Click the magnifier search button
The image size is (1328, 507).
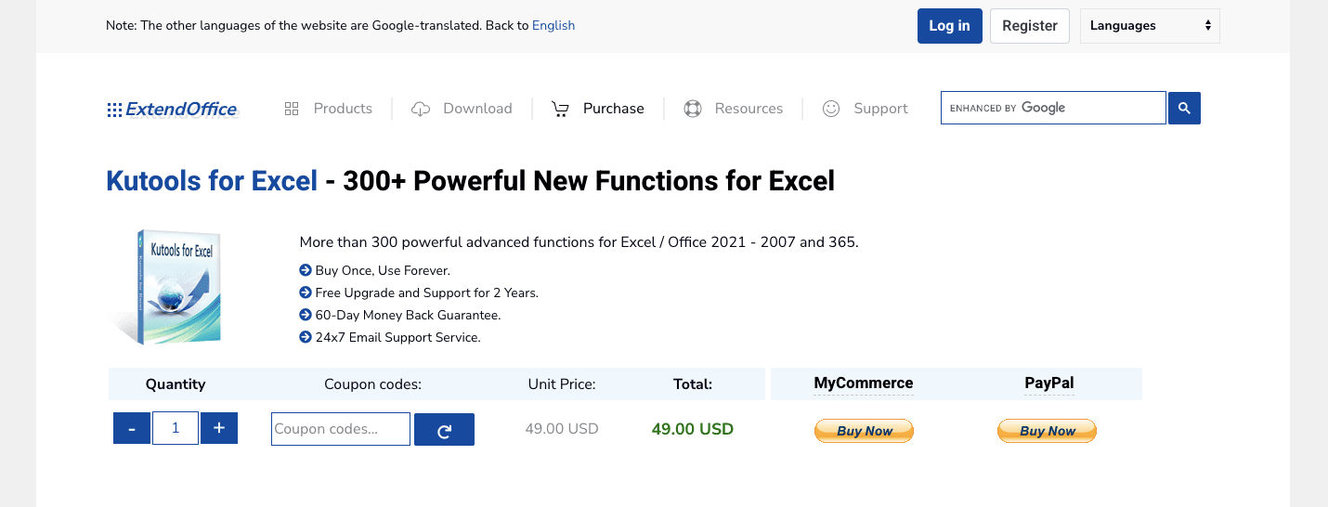tap(1184, 109)
